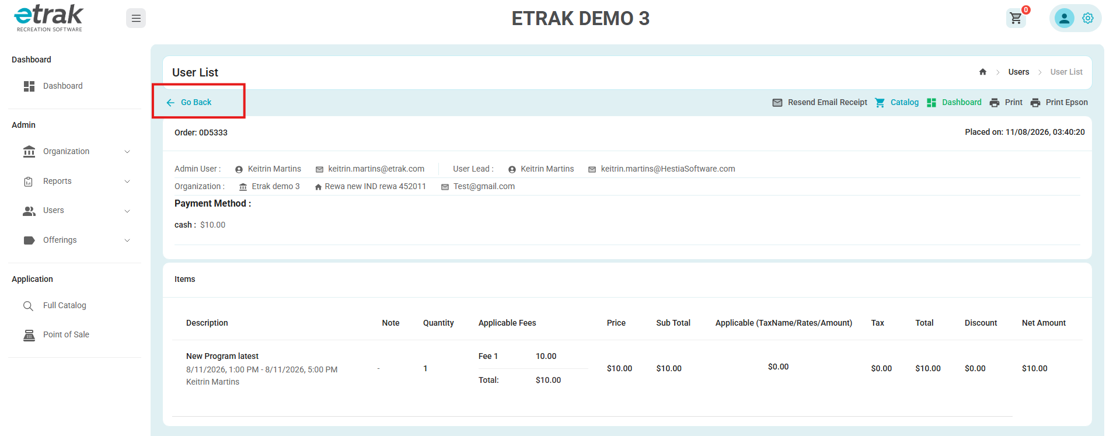
Task: Expand the Reports sidebar section
Action: point(76,182)
